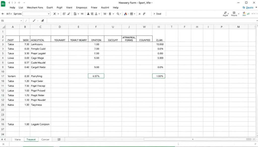Open the Vient menu
258x147 pixels.
[x=69, y=8]
